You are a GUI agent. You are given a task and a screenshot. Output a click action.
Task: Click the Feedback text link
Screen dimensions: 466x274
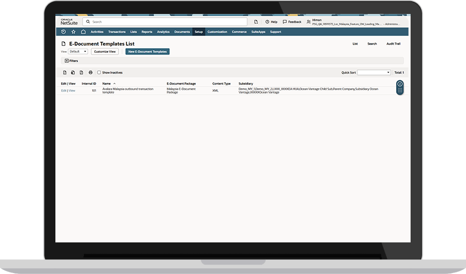click(x=295, y=22)
